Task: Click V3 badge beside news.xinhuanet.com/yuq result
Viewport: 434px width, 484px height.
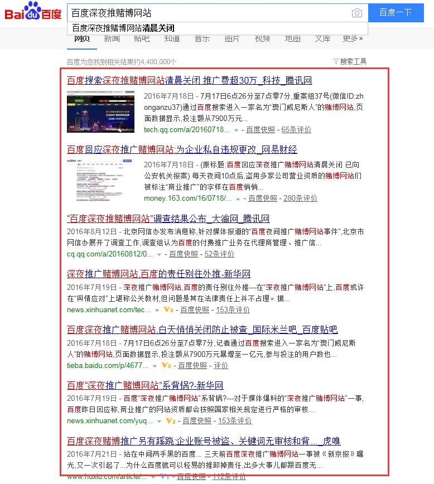Action: pyautogui.click(x=171, y=420)
